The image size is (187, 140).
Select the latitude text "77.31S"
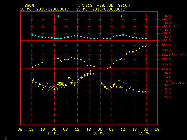85,6
